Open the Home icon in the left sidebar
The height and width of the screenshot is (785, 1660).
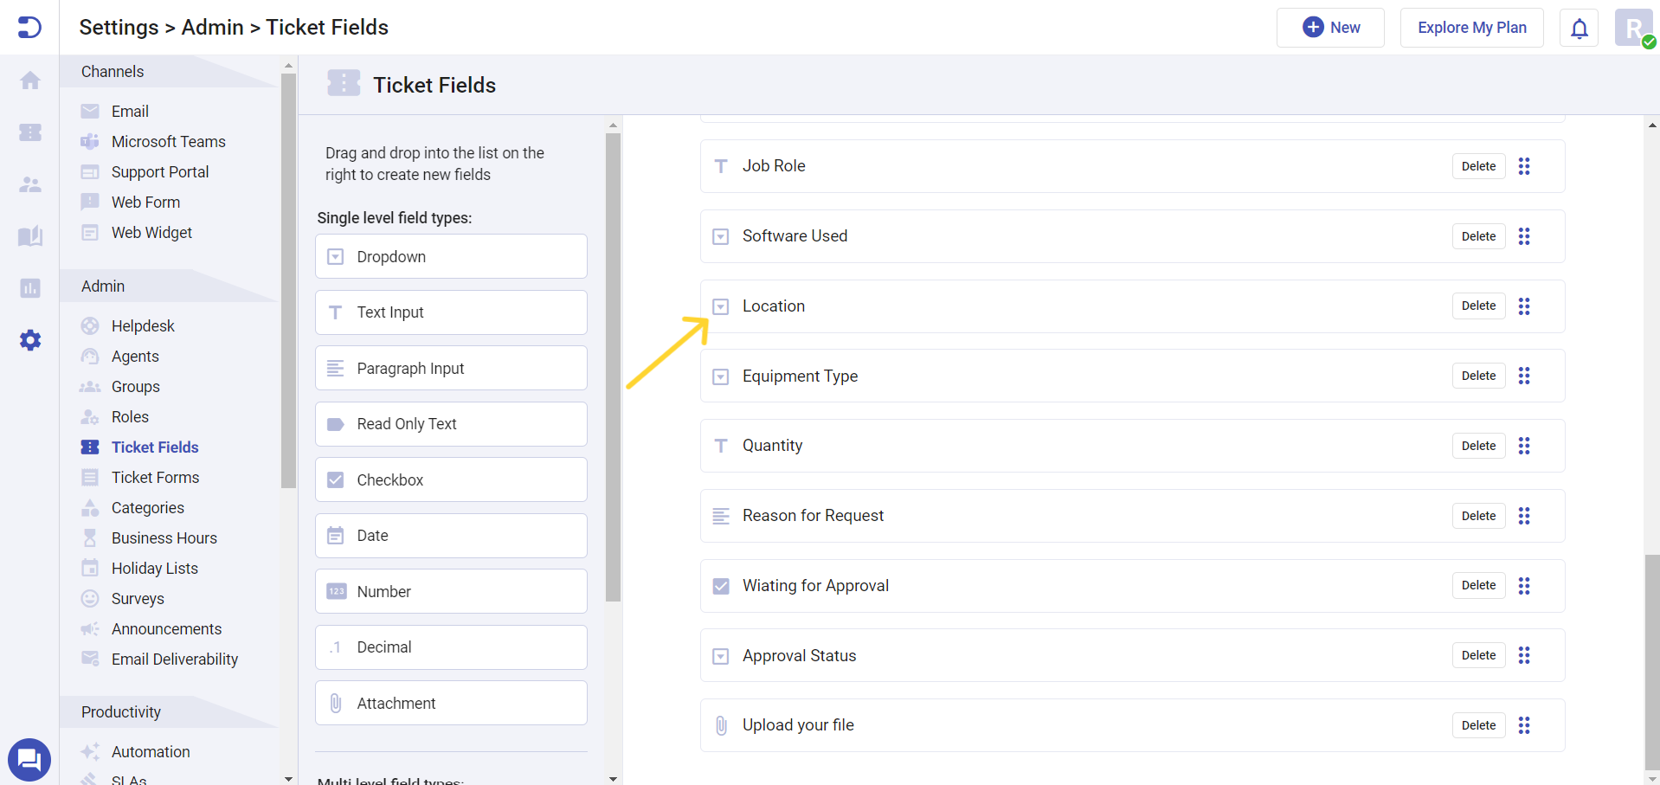pyautogui.click(x=29, y=80)
